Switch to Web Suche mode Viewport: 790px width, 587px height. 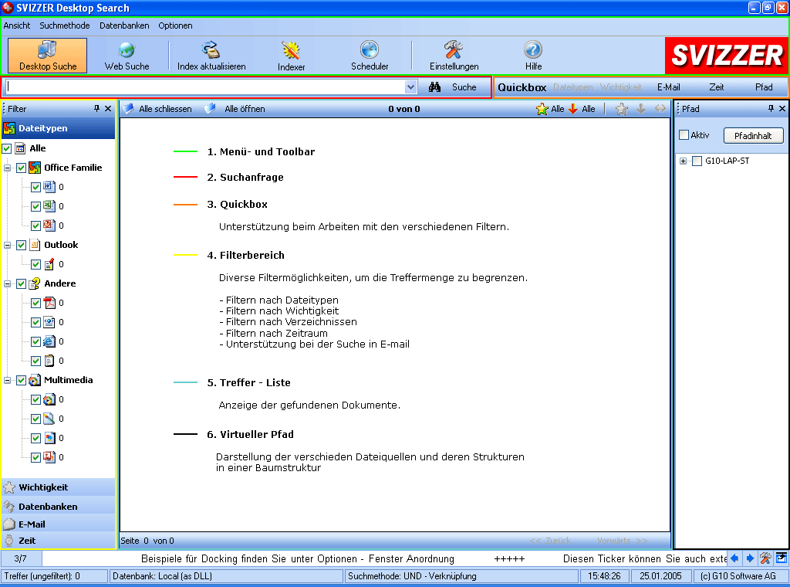127,56
